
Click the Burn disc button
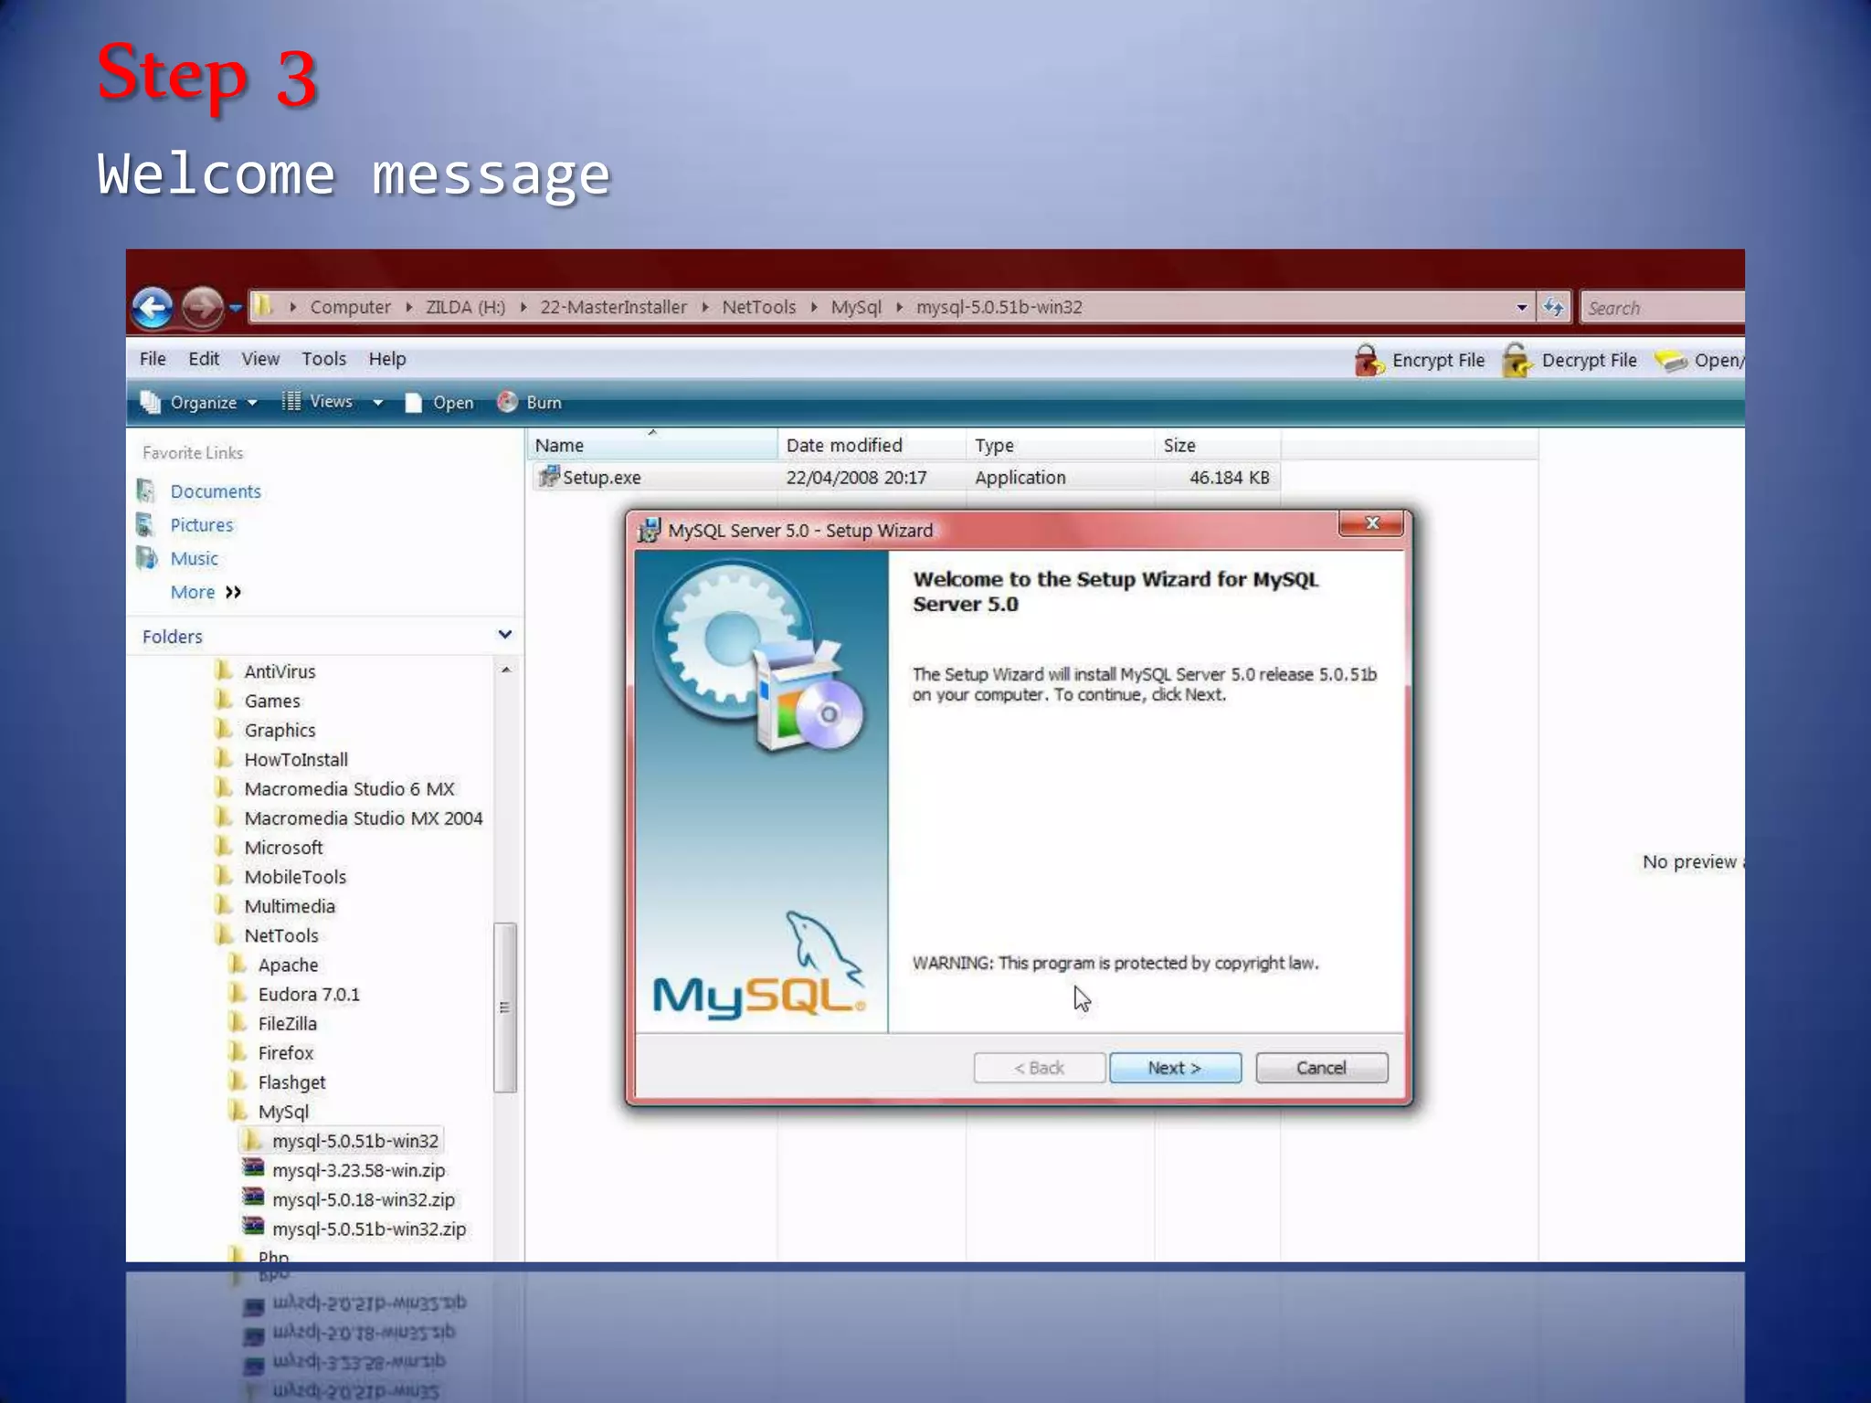pyautogui.click(x=530, y=402)
